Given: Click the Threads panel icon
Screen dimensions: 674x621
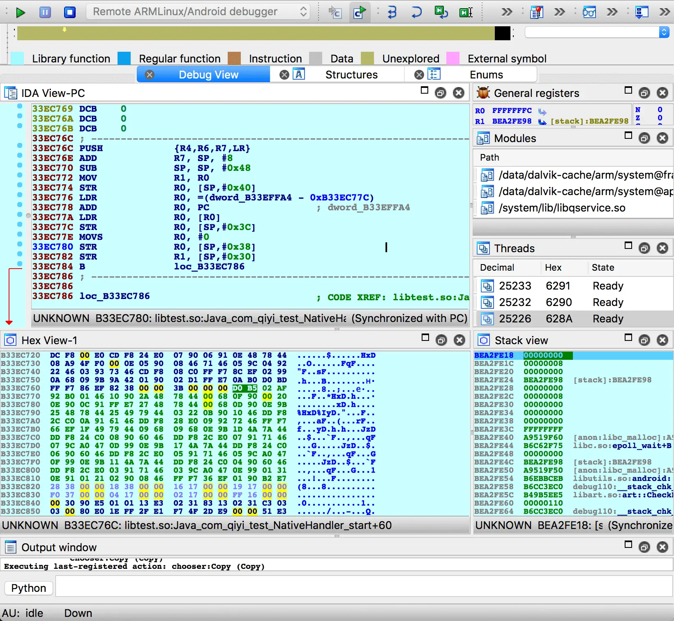Looking at the screenshot, I should click(x=483, y=248).
